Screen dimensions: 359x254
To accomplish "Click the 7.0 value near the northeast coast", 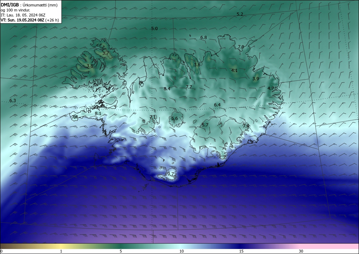I will tap(241, 47).
